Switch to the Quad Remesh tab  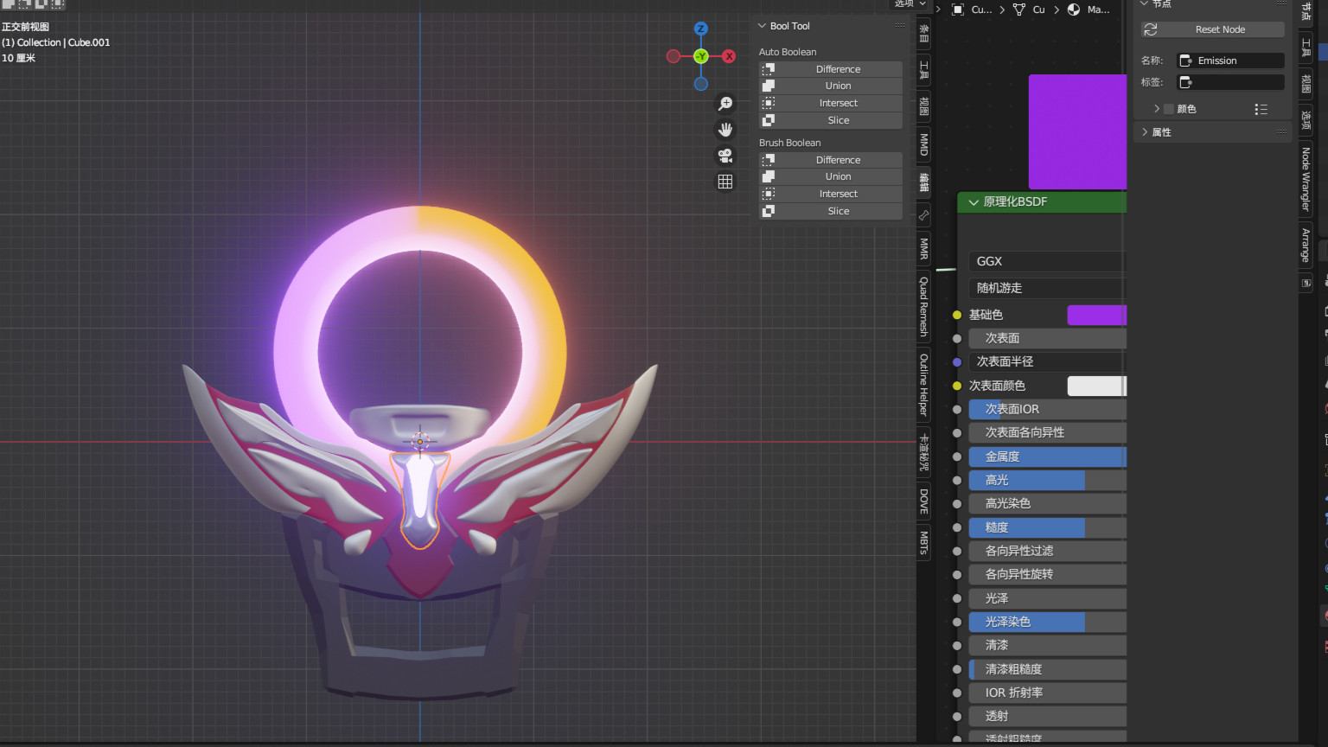923,307
